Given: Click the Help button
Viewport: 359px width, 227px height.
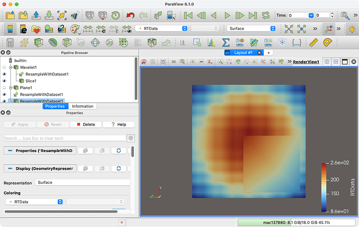Looking at the screenshot, I should (x=119, y=124).
